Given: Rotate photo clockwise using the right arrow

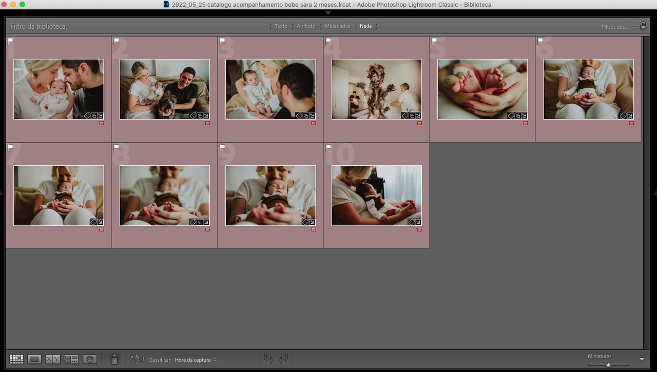Looking at the screenshot, I should point(283,359).
